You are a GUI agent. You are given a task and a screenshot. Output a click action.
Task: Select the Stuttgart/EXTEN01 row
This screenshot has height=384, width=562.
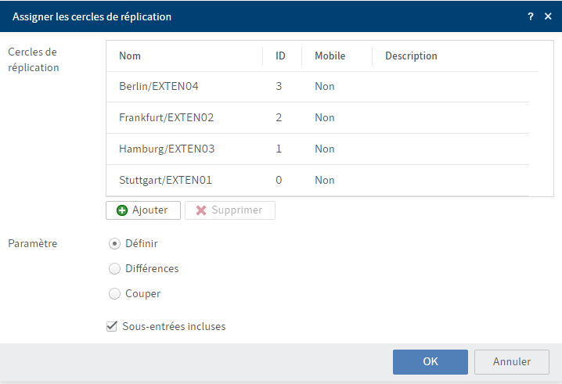click(x=318, y=180)
